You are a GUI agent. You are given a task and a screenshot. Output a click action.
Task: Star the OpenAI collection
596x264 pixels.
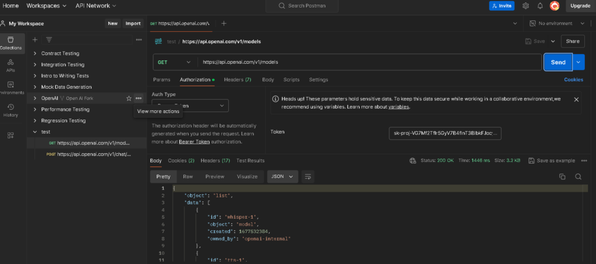coord(129,98)
